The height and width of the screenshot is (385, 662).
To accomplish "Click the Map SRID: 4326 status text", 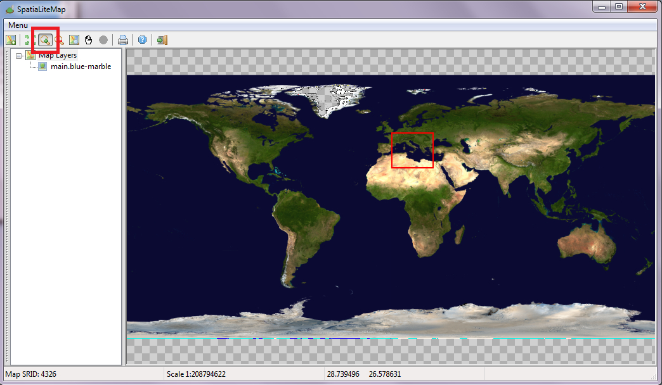I will [31, 374].
